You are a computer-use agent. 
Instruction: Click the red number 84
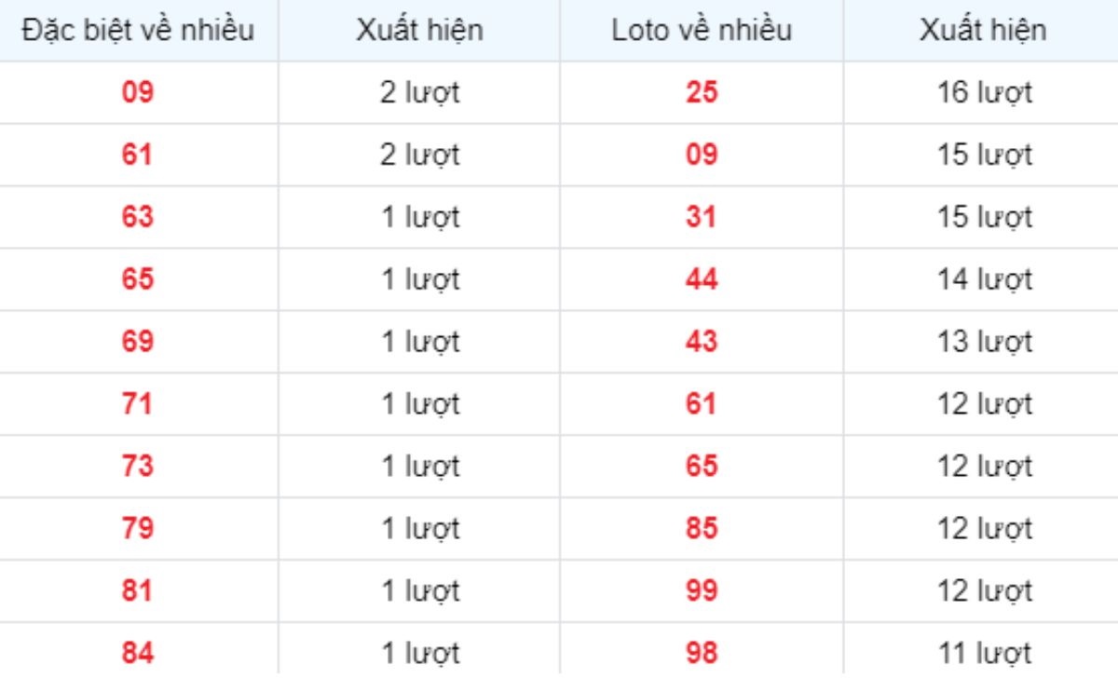click(x=138, y=654)
